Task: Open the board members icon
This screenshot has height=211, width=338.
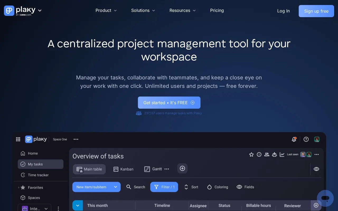Action: point(267,155)
